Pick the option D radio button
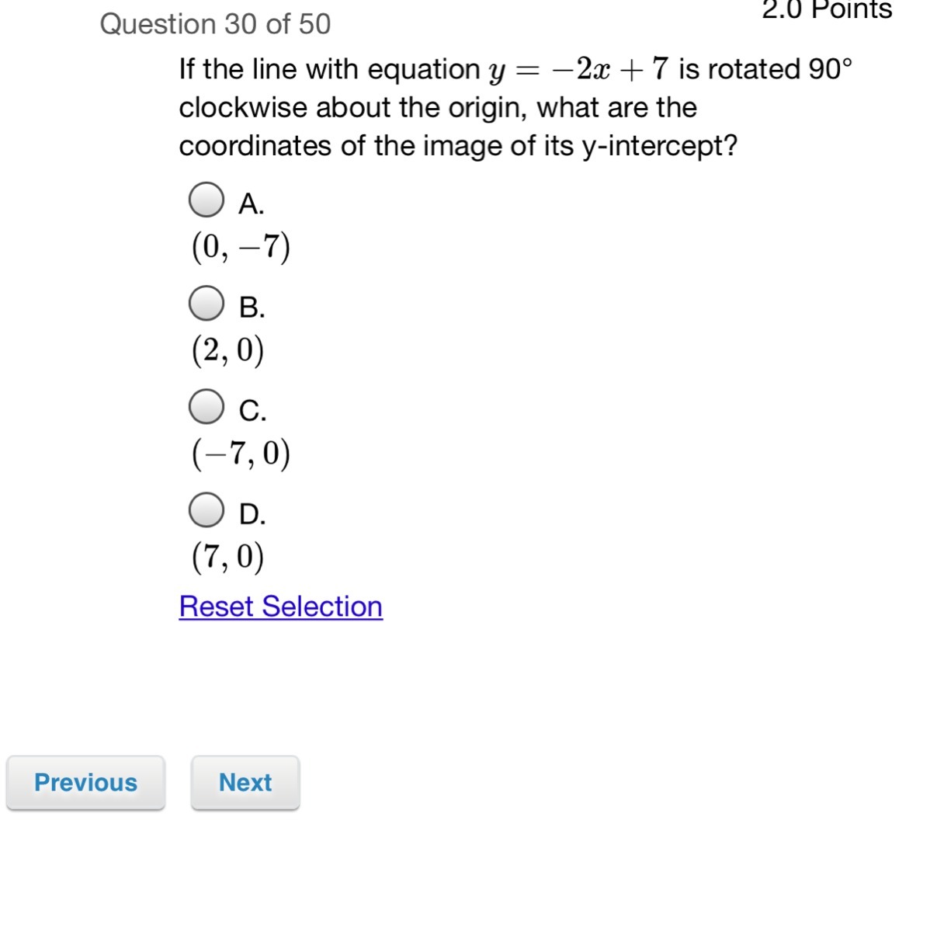930x932 pixels. coord(206,510)
